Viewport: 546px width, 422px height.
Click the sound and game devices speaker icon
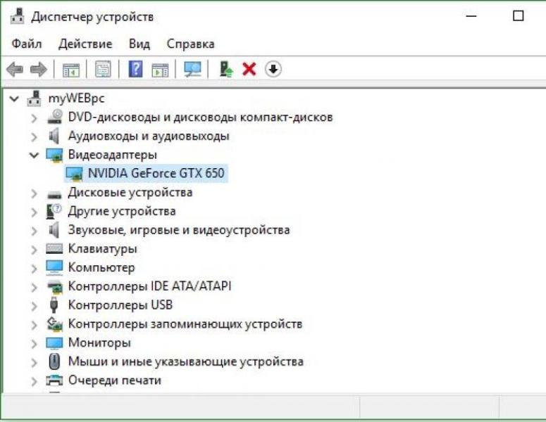point(54,230)
